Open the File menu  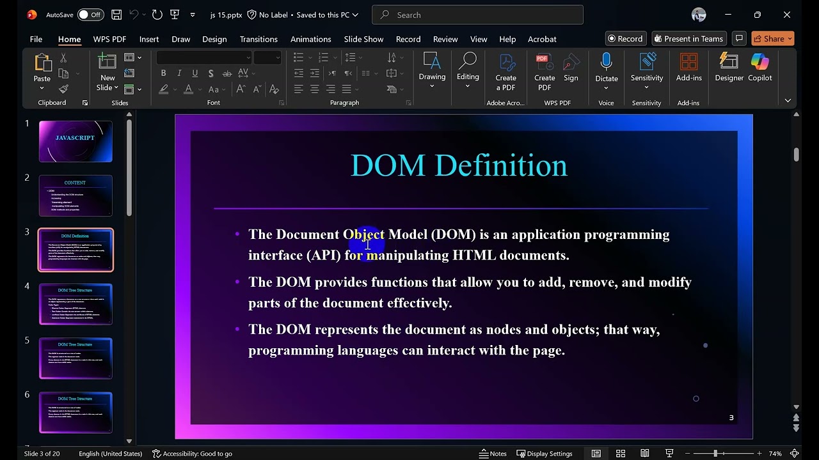click(36, 39)
